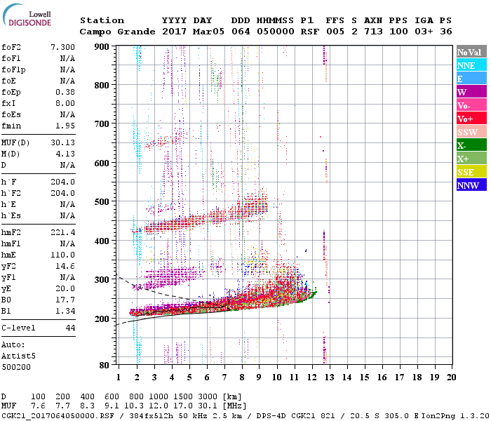Click the C-level value 44
The width and height of the screenshot is (491, 421).
pyautogui.click(x=69, y=328)
